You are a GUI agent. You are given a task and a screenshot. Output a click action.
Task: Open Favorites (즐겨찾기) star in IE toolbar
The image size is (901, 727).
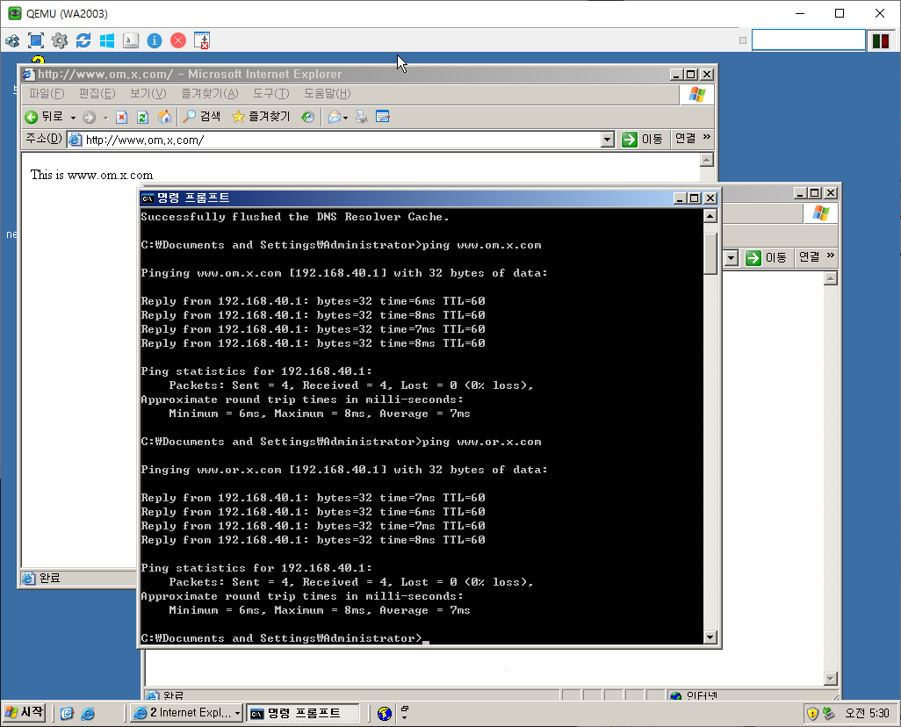[261, 117]
